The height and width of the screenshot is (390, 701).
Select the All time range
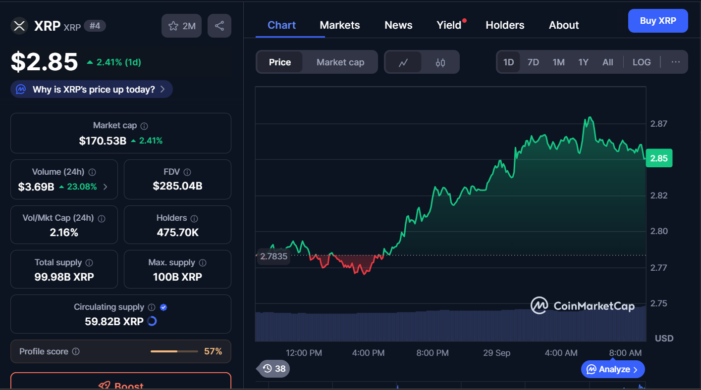click(x=608, y=62)
